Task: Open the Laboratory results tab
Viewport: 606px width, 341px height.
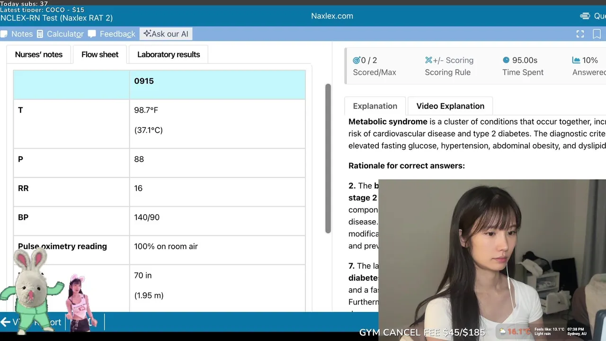Action: pyautogui.click(x=169, y=54)
